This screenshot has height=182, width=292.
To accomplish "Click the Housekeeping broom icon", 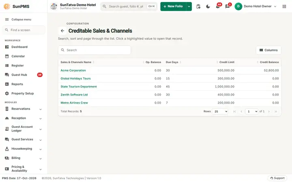I will click(x=7, y=149).
